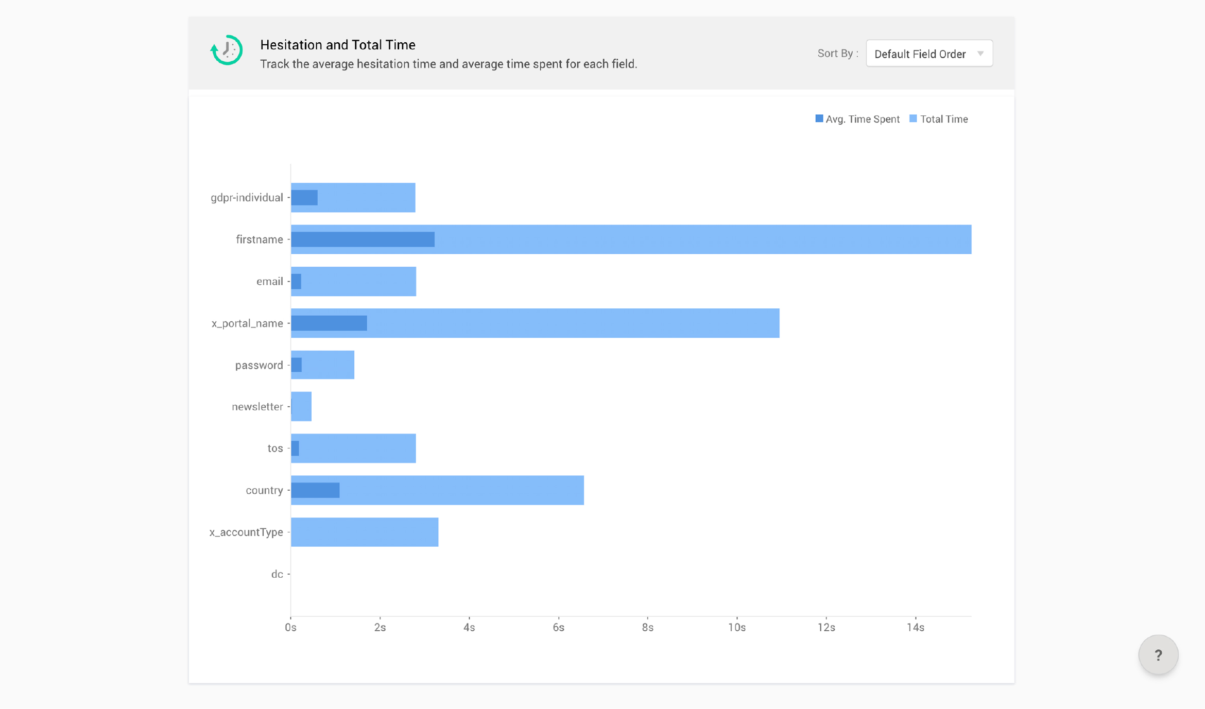Click the dc field axis label
Screen dimensions: 1205x709
tap(277, 574)
